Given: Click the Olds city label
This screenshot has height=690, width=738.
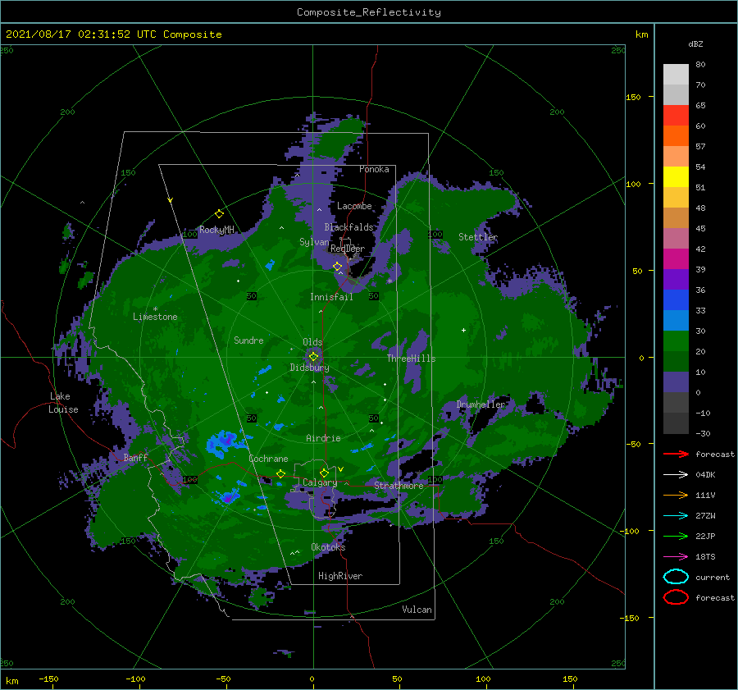Looking at the screenshot, I should [312, 342].
